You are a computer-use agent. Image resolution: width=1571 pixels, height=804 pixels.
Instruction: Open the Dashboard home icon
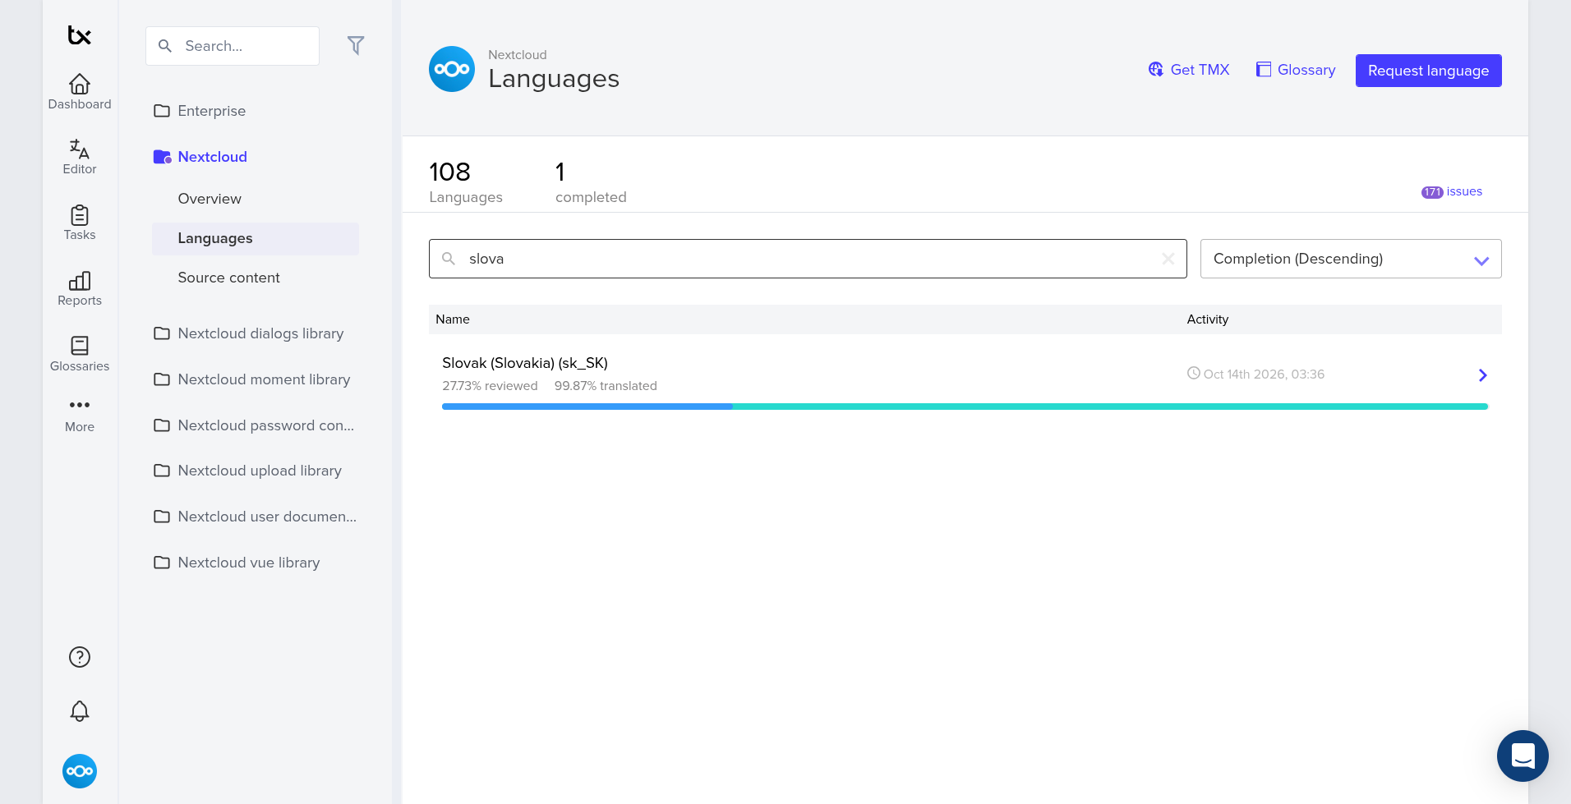click(x=80, y=84)
